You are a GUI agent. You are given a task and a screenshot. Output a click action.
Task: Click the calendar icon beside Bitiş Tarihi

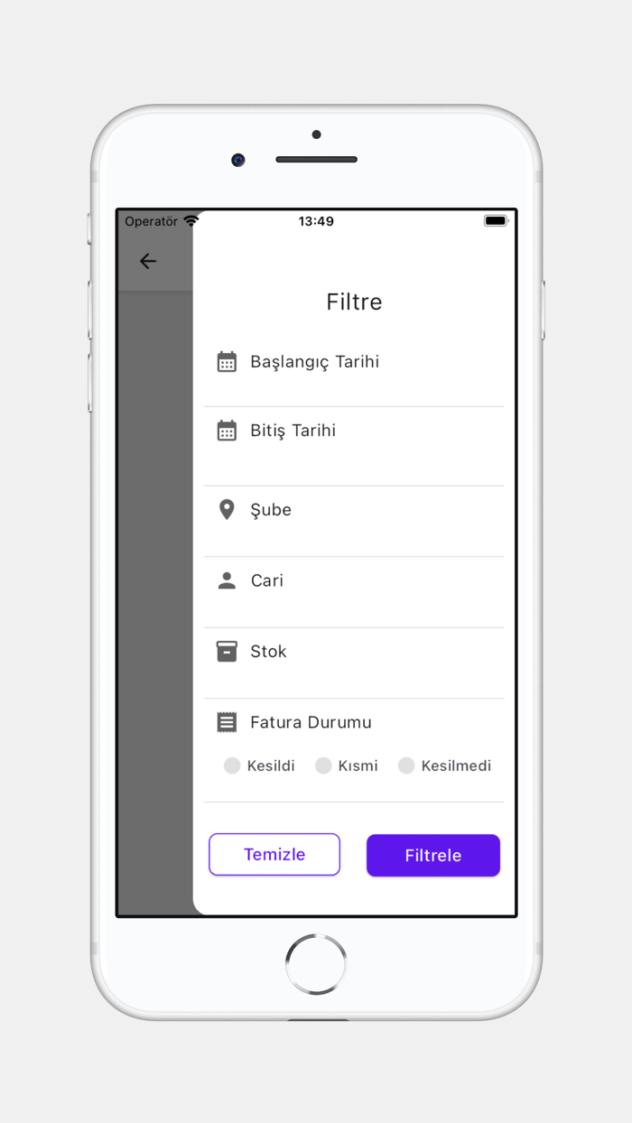[x=227, y=431]
